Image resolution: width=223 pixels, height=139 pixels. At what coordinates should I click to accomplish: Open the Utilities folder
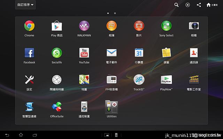point(111,107)
